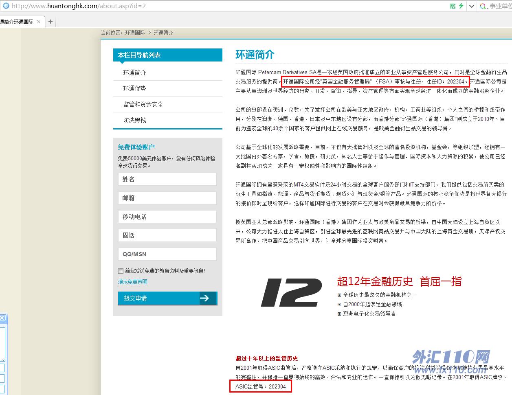Image resolution: width=512 pixels, height=395 pixels.
Task: Open the 演示免责声明 link
Action: 133,282
